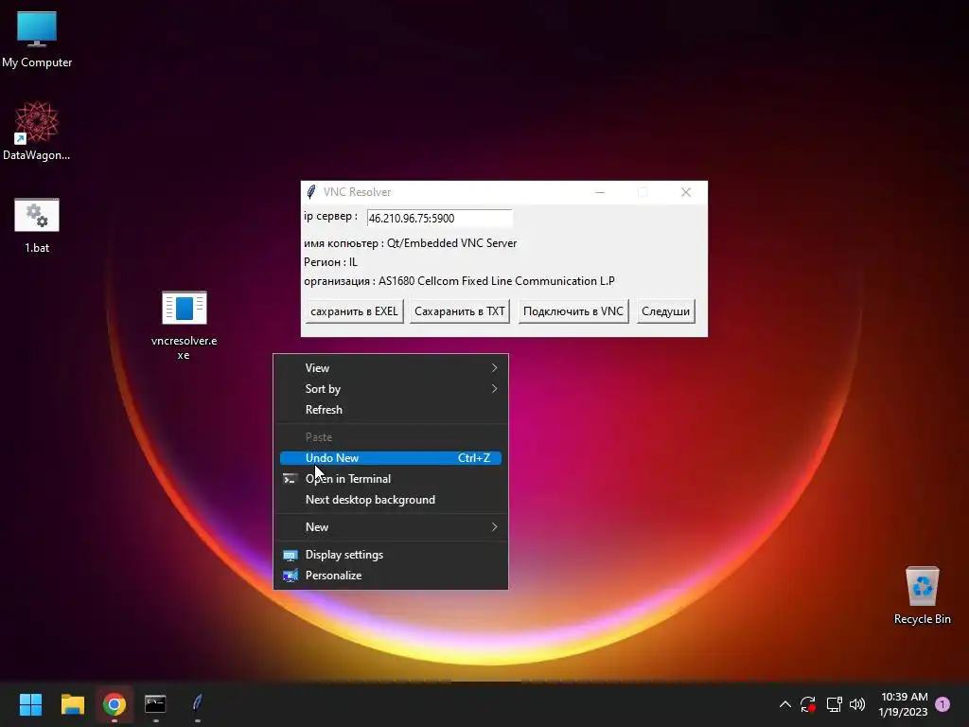Open the notification badge in the taskbar
This screenshot has height=727, width=969.
point(943,704)
